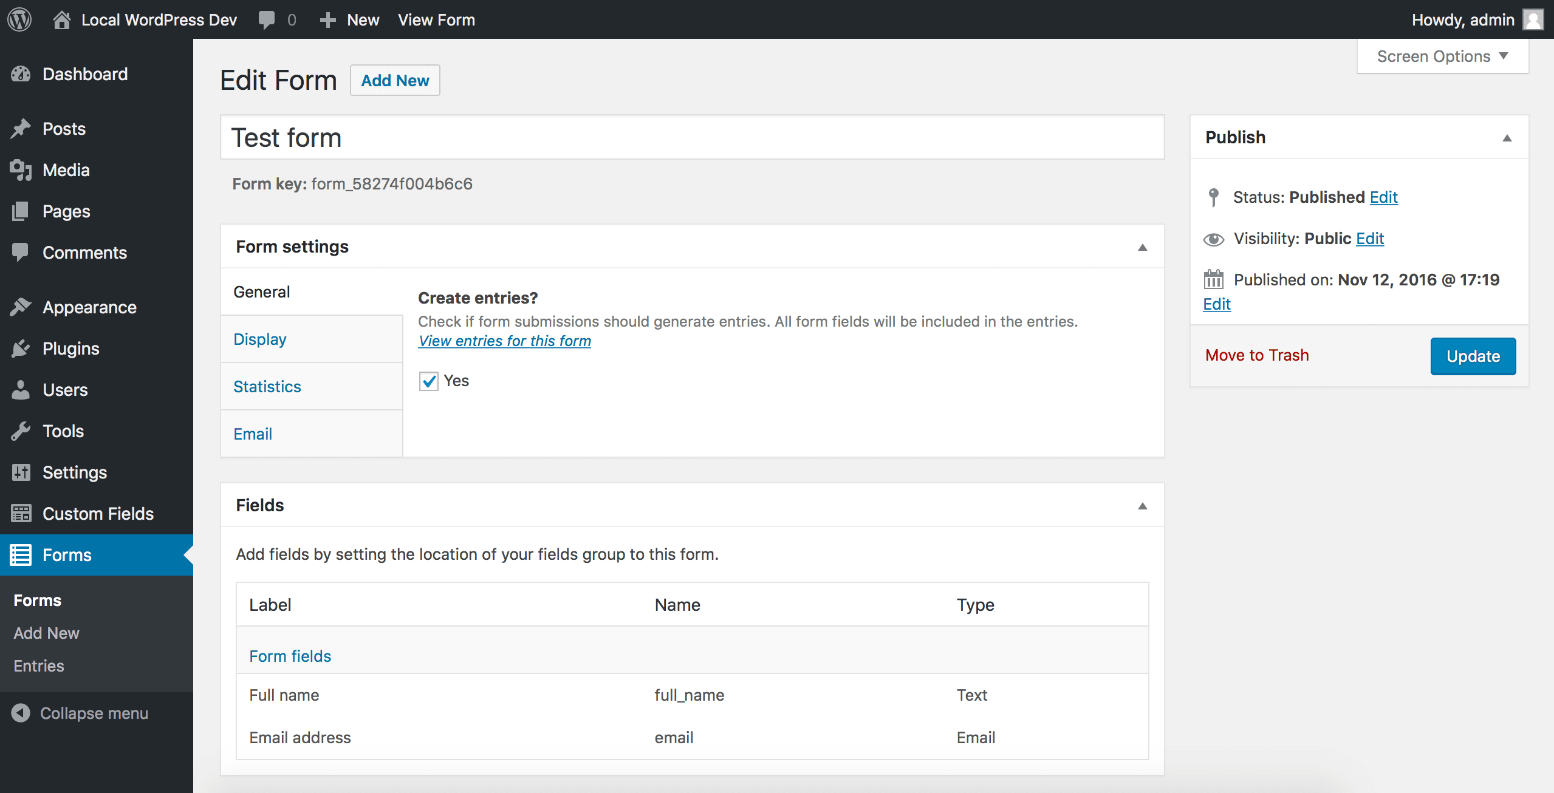Image resolution: width=1554 pixels, height=793 pixels.
Task: Click the Pages icon in sidebar
Action: (21, 211)
